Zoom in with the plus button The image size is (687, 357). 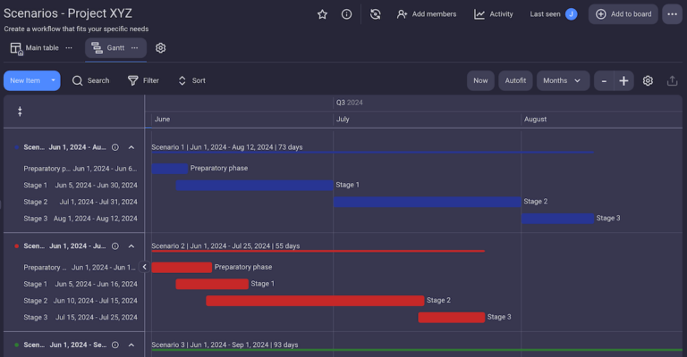point(623,80)
